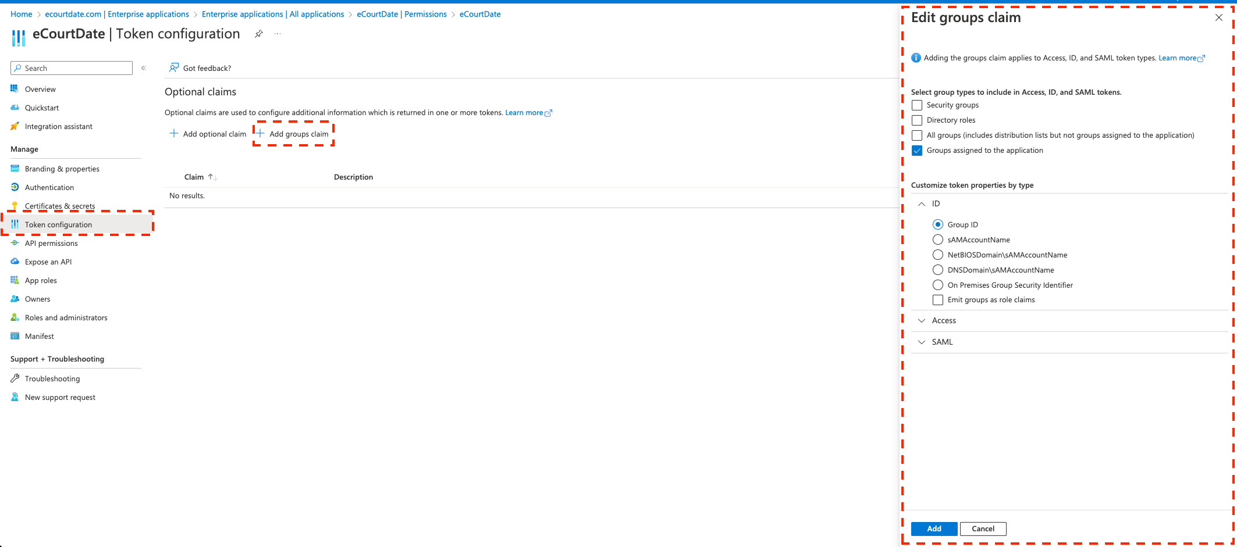Click the Certificates & secrets key icon

pos(15,206)
